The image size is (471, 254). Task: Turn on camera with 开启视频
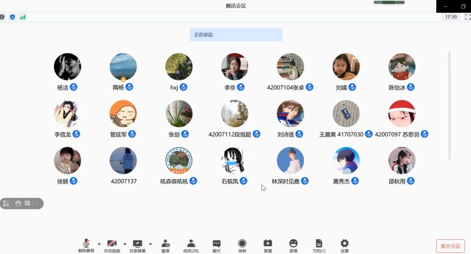click(112, 245)
